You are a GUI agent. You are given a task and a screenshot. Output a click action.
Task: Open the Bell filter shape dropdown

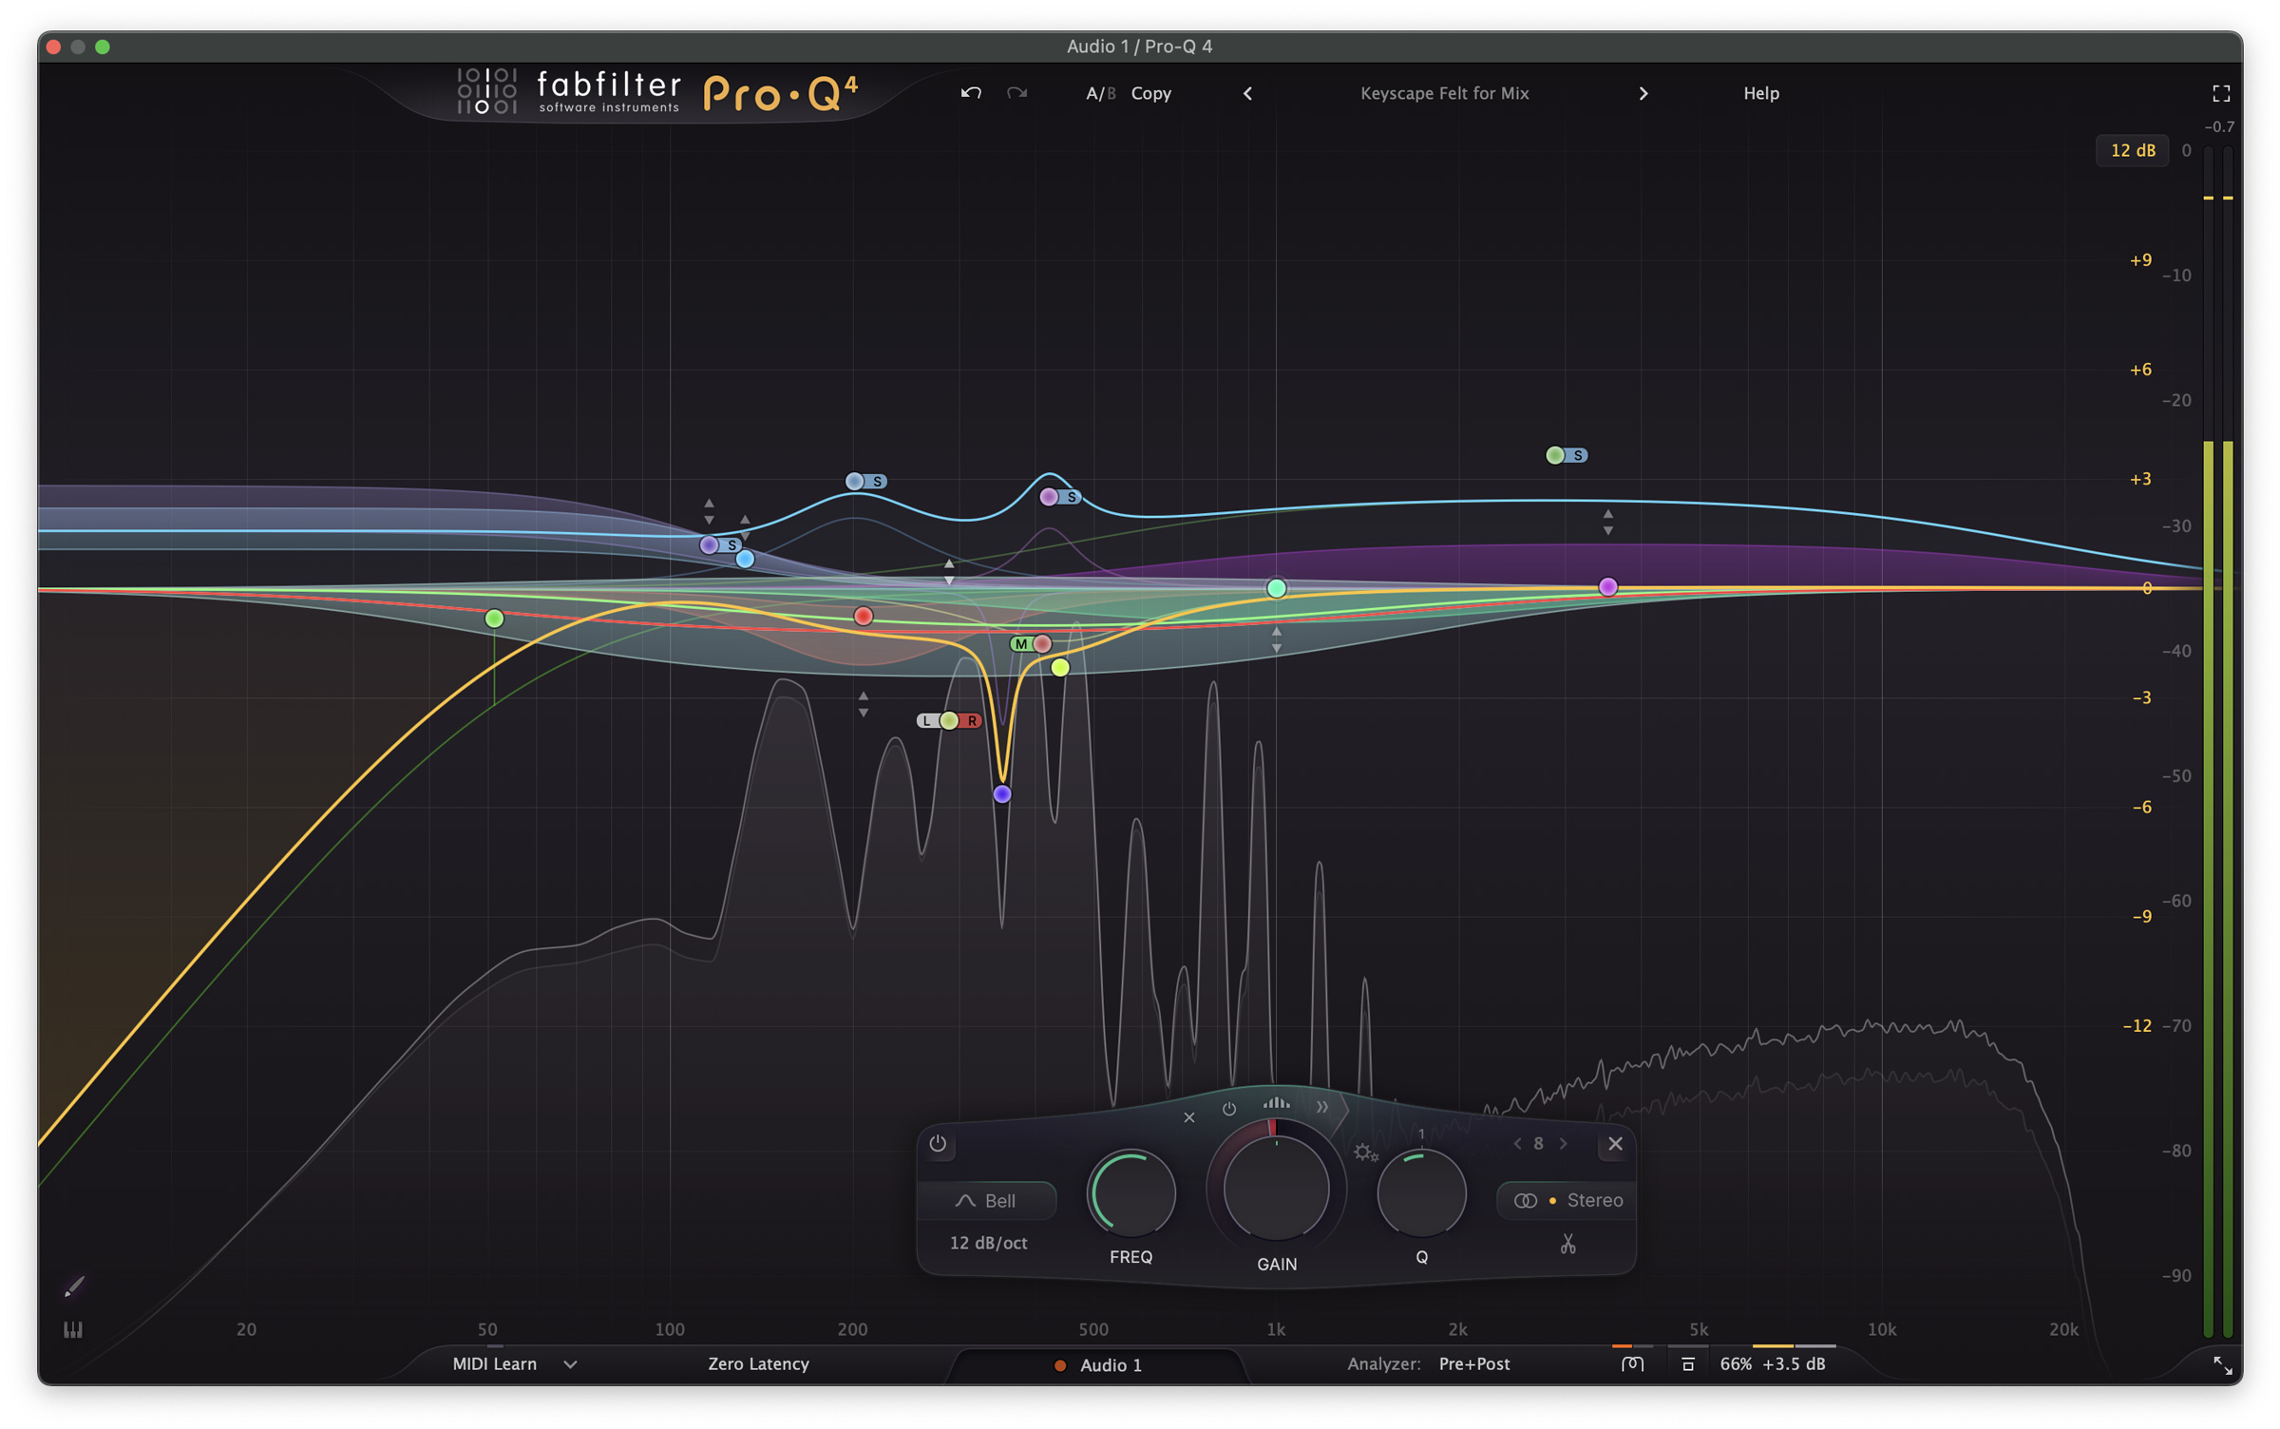pos(987,1200)
